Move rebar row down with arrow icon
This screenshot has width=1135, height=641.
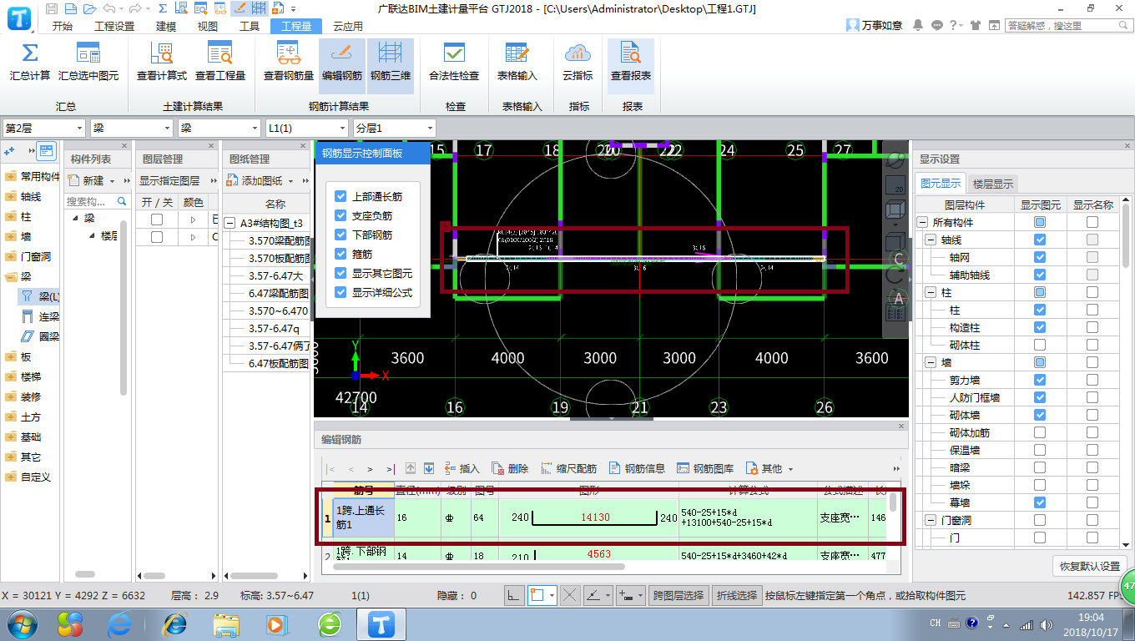point(429,468)
